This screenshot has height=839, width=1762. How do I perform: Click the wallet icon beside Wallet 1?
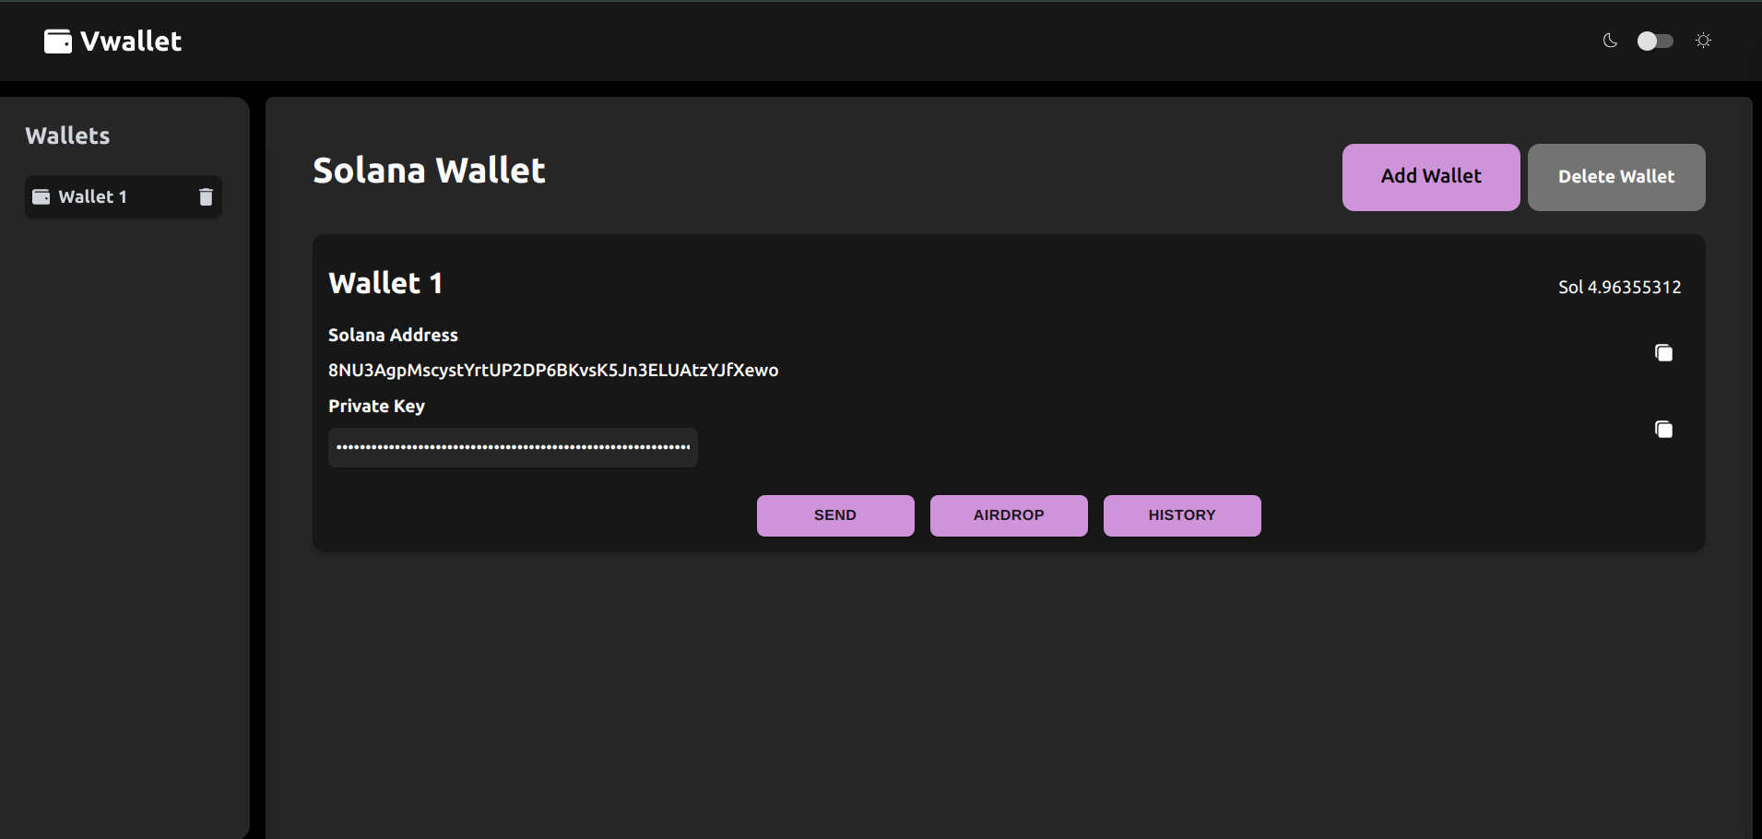[41, 196]
